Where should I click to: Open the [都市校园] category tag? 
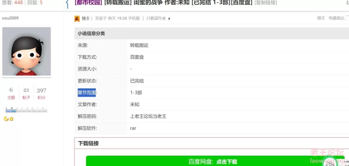point(89,3)
